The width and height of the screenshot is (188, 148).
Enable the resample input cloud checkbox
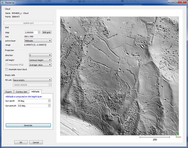click(7, 69)
